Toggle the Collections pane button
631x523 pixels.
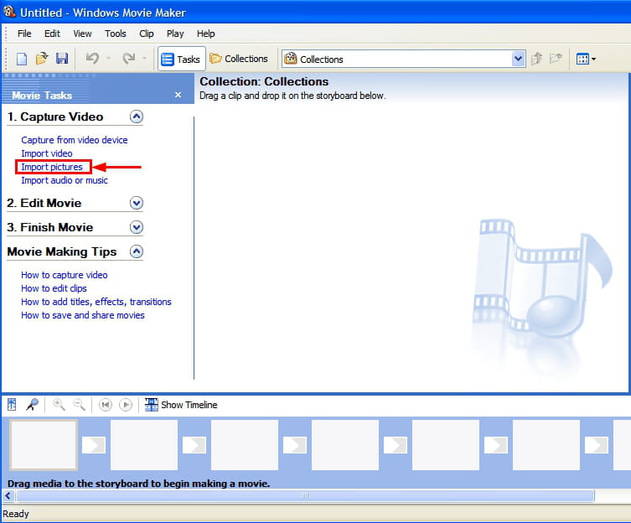click(x=239, y=60)
